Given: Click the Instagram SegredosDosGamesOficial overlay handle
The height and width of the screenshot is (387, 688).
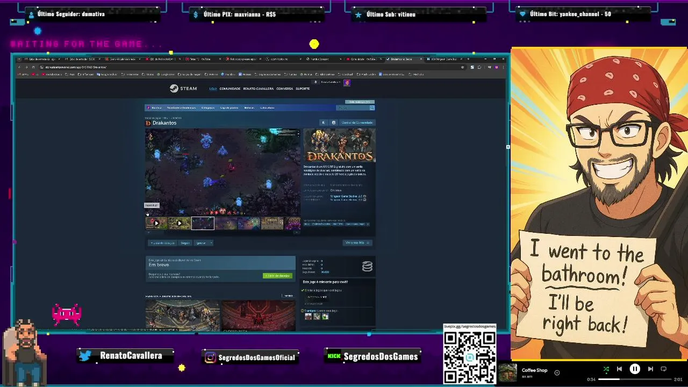Looking at the screenshot, I should tap(250, 357).
